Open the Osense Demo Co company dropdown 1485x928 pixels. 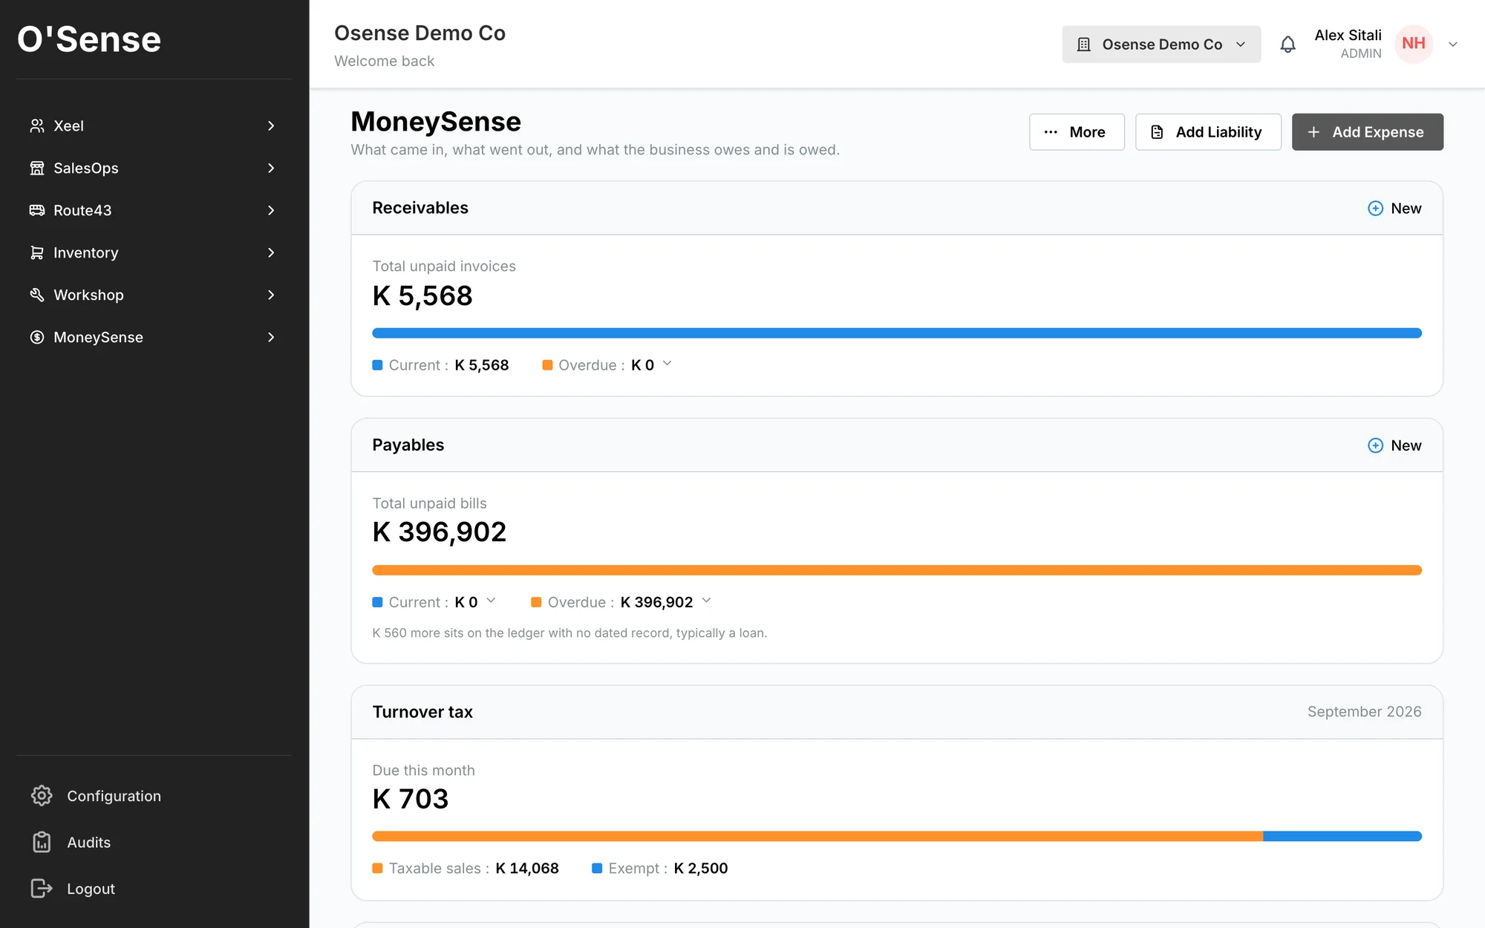pos(1161,45)
